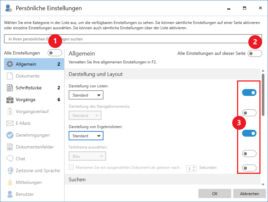Enable the Farbthema auswählen toggle switch
Screen dimensions: 268x202
249,153
